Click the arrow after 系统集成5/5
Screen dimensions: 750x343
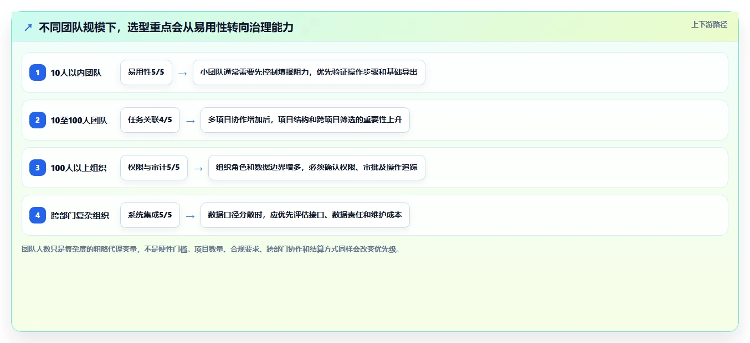(x=190, y=216)
